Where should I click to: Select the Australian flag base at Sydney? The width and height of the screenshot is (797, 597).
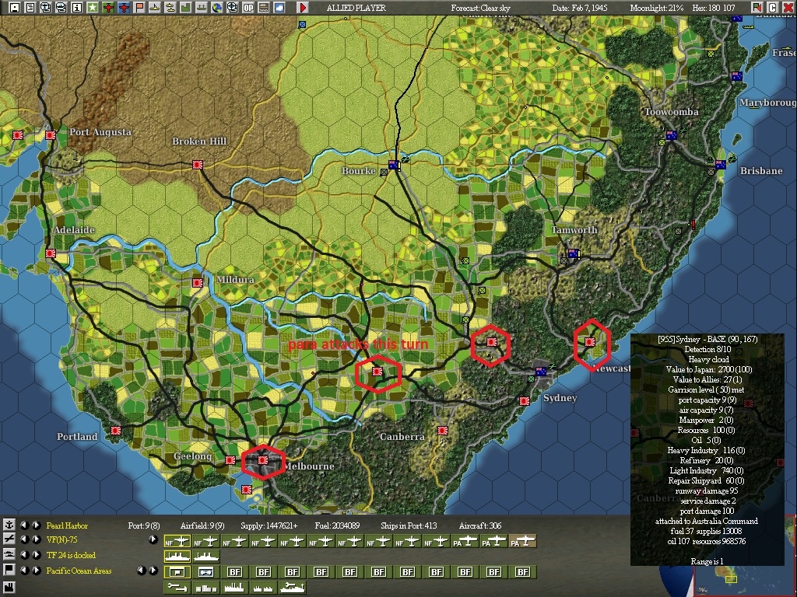click(541, 371)
